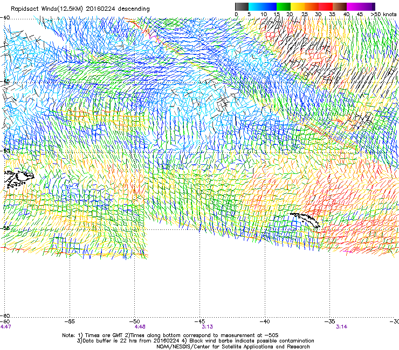The image size is (399, 350).
Task: Click the yellow 20–25 knots color bar segment
Action: pos(298,6)
